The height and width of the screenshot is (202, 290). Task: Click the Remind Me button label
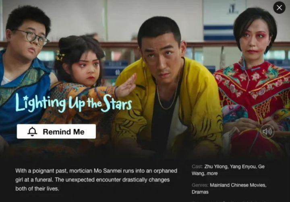coord(64,131)
